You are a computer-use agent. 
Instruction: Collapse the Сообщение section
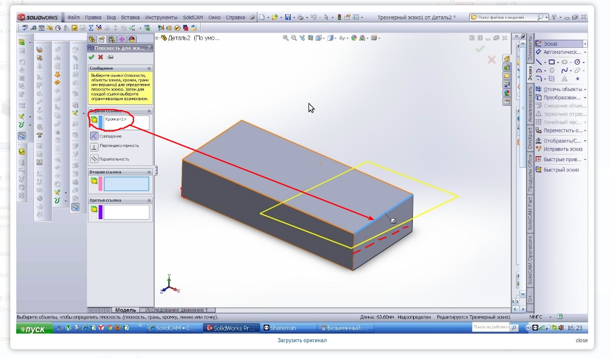click(x=149, y=68)
